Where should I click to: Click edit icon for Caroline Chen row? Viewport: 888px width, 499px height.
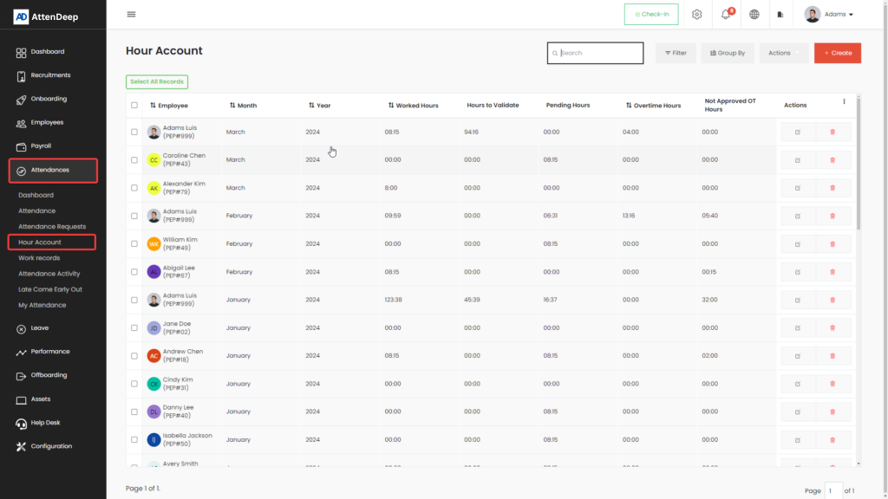coord(798,160)
